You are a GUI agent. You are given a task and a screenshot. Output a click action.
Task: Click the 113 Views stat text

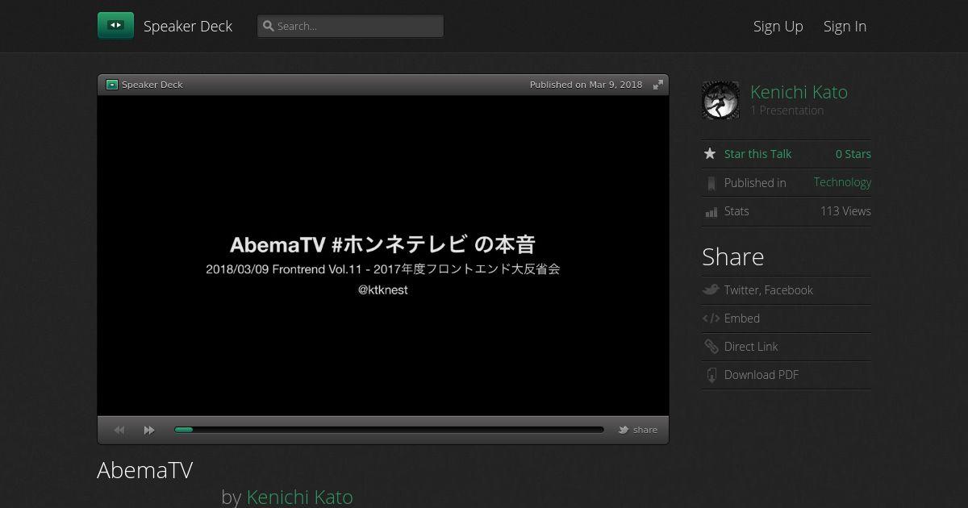[x=845, y=211]
